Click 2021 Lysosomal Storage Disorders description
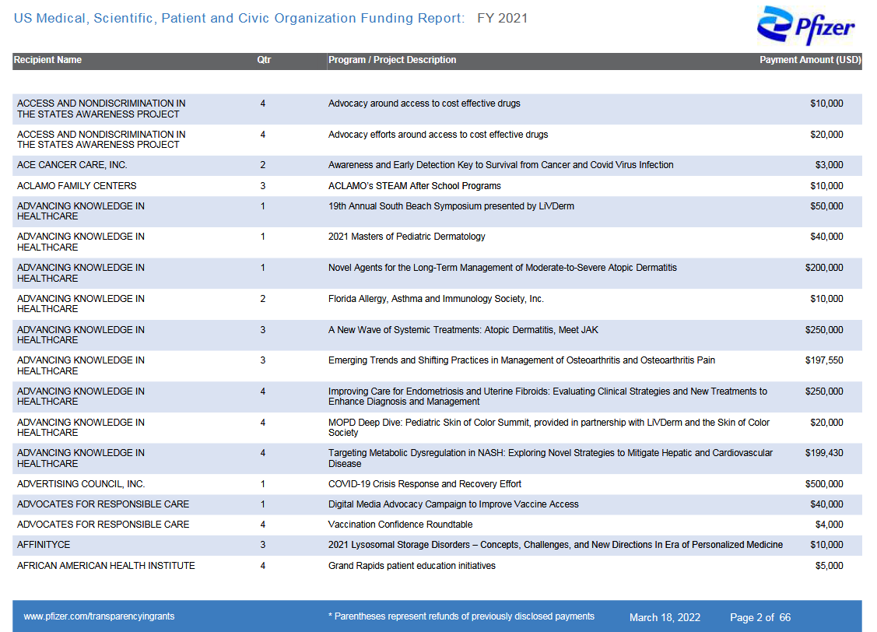Screen dimensions: 877x632 tap(556, 545)
